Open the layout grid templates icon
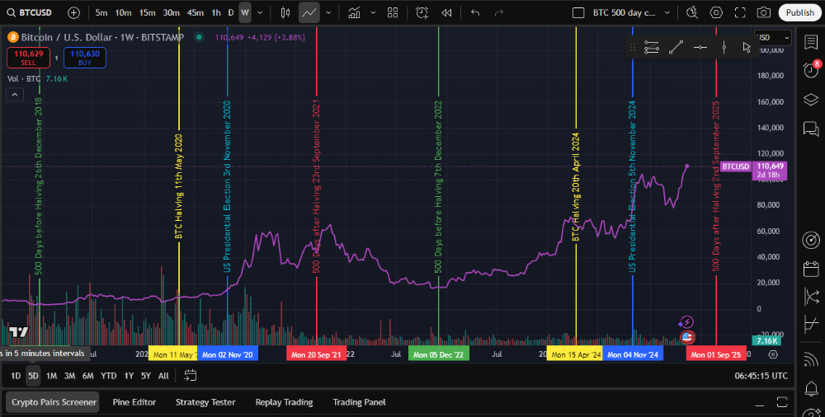The width and height of the screenshot is (825, 417). [393, 12]
